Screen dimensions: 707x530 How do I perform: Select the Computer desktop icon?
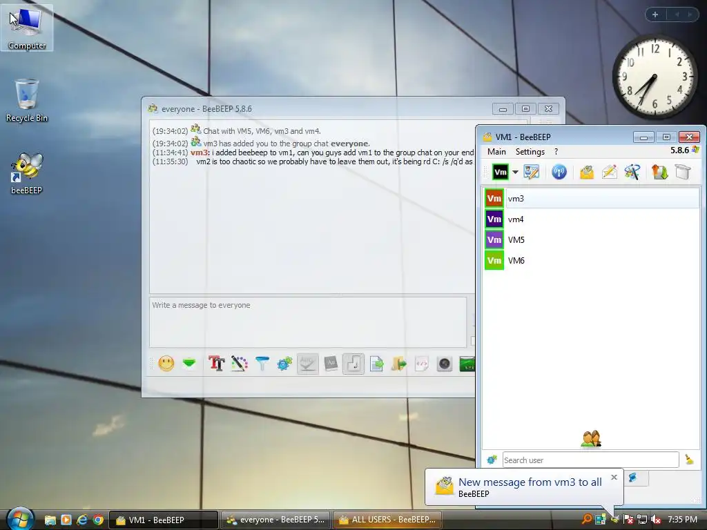tap(27, 28)
